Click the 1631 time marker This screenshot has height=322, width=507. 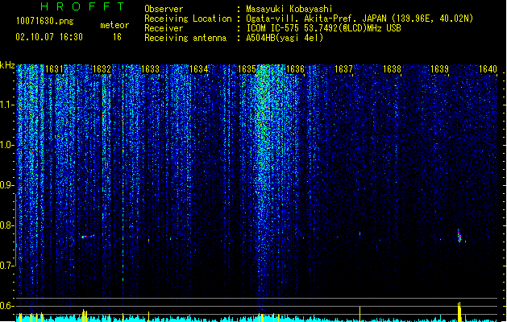tap(54, 69)
